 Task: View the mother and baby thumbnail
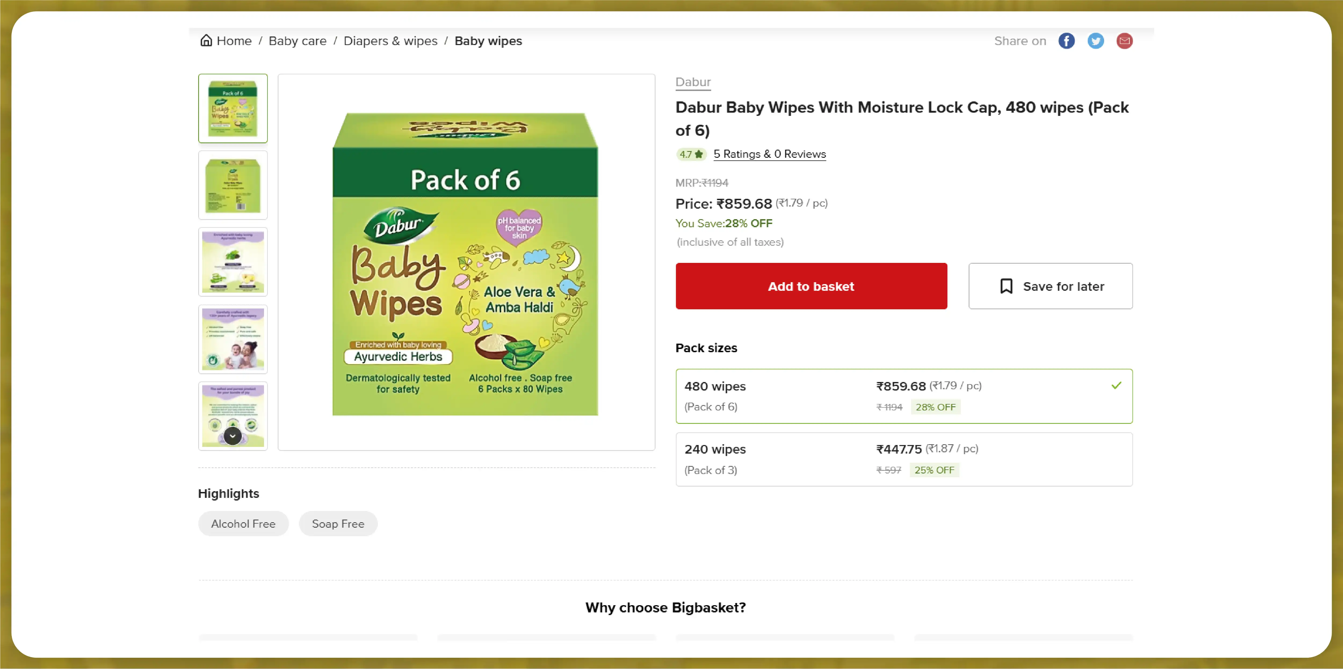coord(233,339)
